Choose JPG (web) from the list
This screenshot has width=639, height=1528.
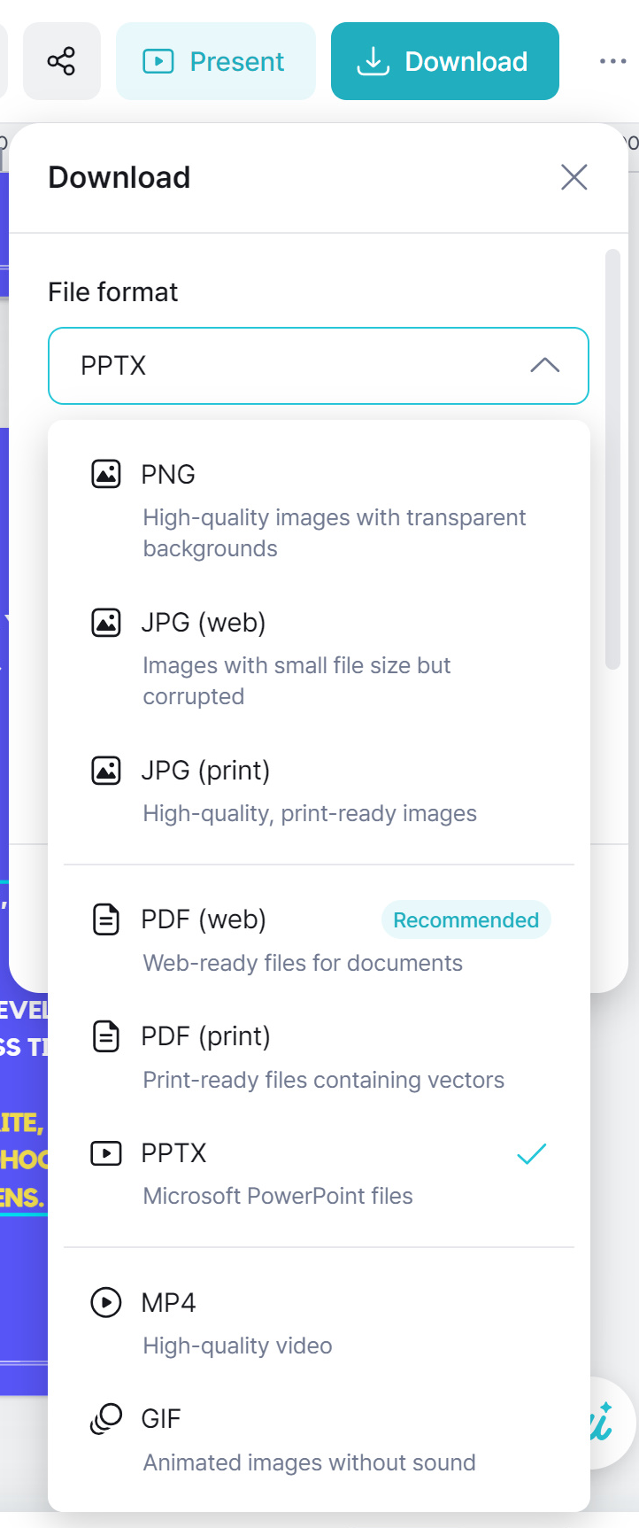[204, 623]
